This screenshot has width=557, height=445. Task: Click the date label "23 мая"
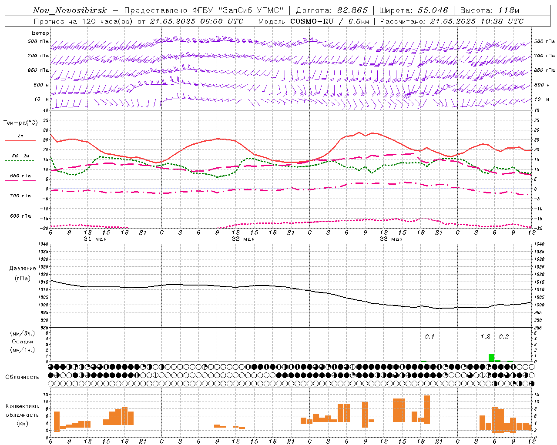click(x=391, y=239)
